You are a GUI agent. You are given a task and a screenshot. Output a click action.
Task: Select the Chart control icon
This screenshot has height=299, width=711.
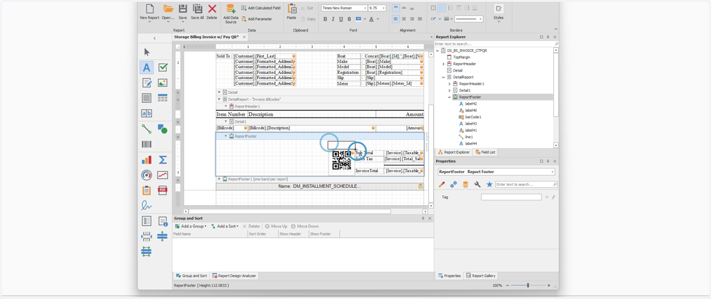(x=146, y=160)
